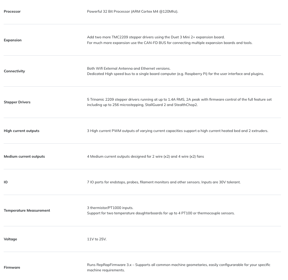Click the CAN-FD BUS expansion sentence
Viewport: 288px width, 280px height.
pos(170,43)
